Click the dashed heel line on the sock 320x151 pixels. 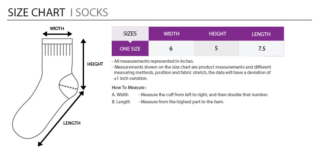click(68, 87)
